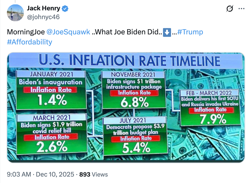Open the three-dot more options menu
Image resolution: width=252 pixels, height=183 pixels.
(241, 9)
